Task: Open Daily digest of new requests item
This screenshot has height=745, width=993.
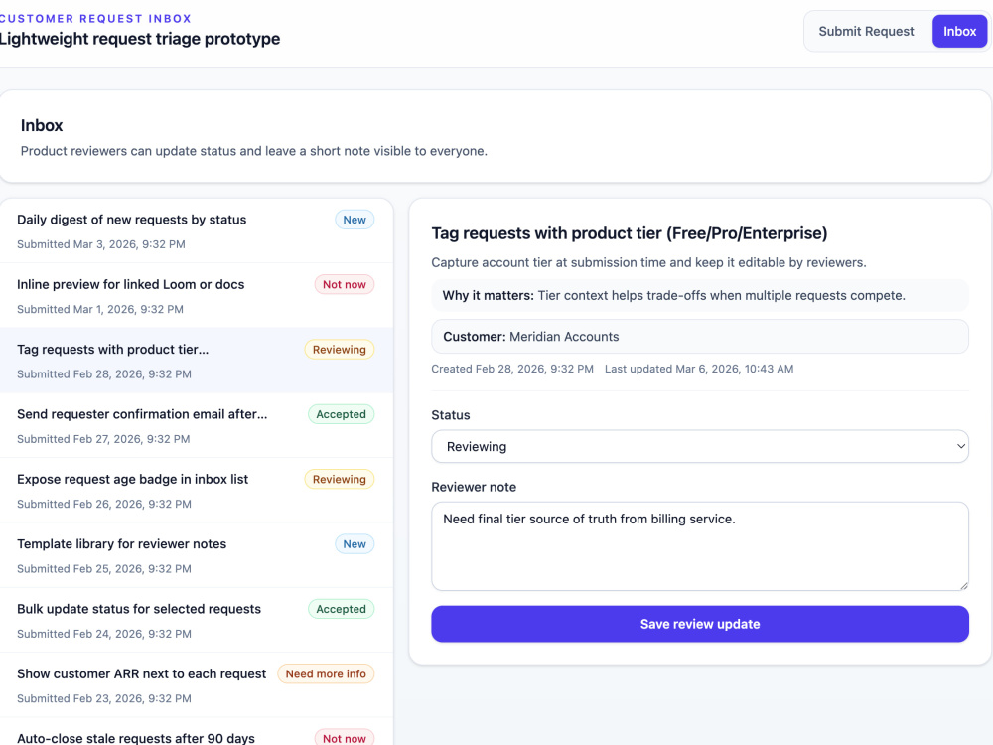Action: click(x=197, y=231)
